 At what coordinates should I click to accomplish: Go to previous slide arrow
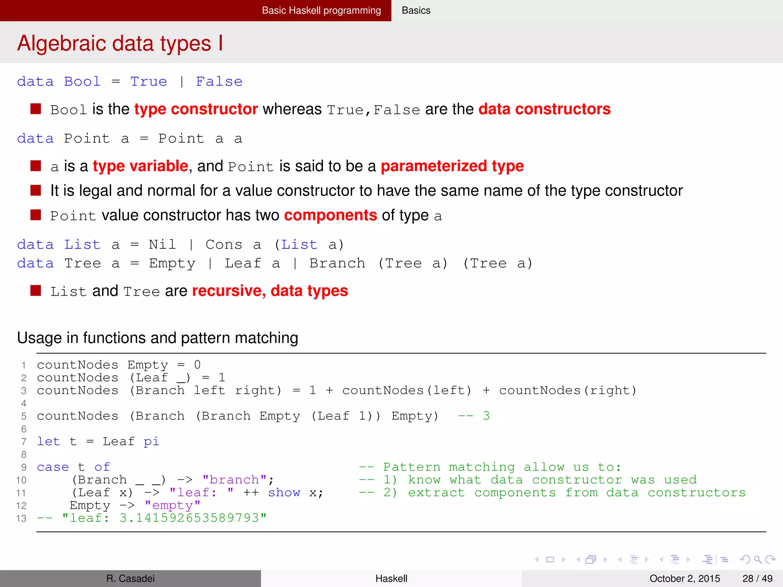click(x=537, y=559)
